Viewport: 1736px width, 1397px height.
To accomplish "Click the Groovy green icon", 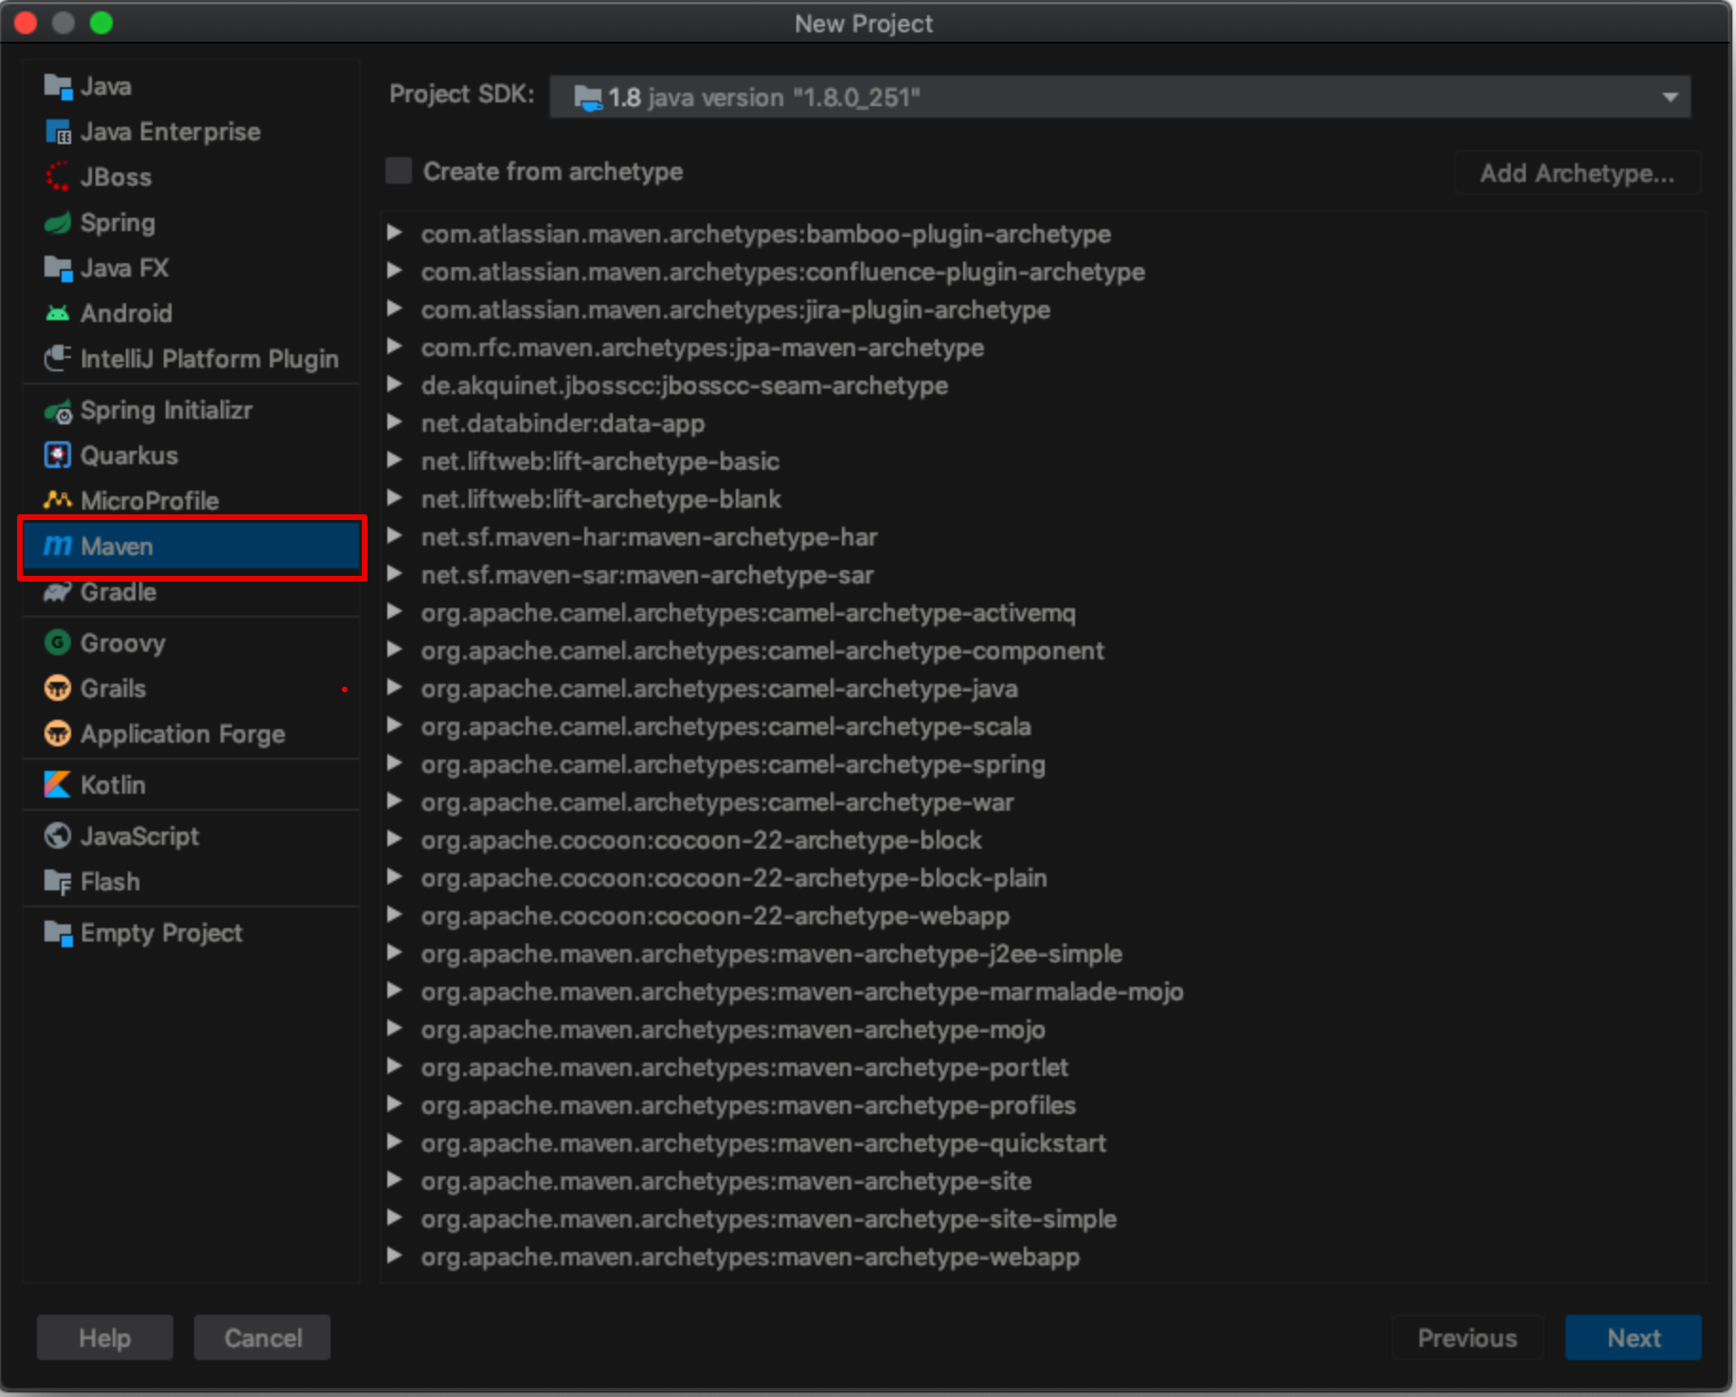I will [x=58, y=643].
